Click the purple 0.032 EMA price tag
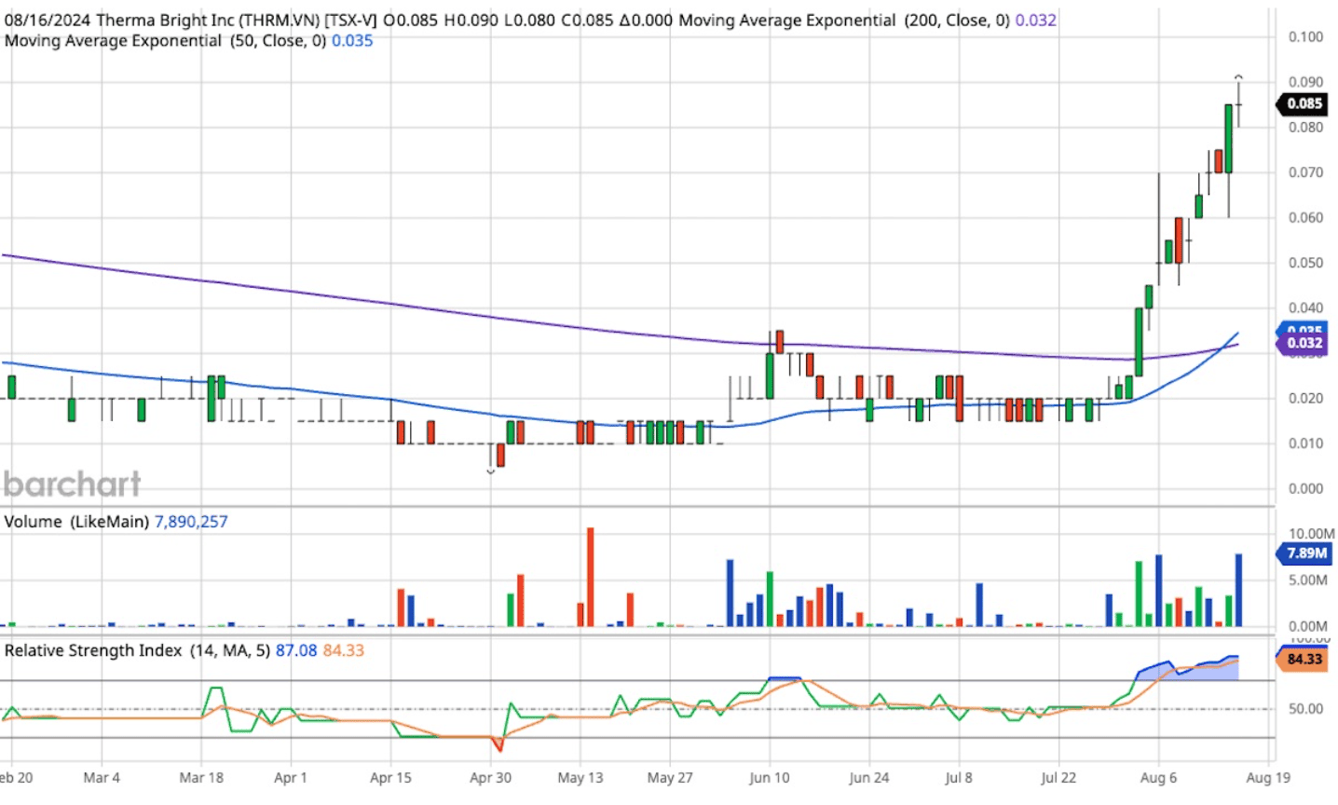This screenshot has width=1338, height=805. 1304,343
